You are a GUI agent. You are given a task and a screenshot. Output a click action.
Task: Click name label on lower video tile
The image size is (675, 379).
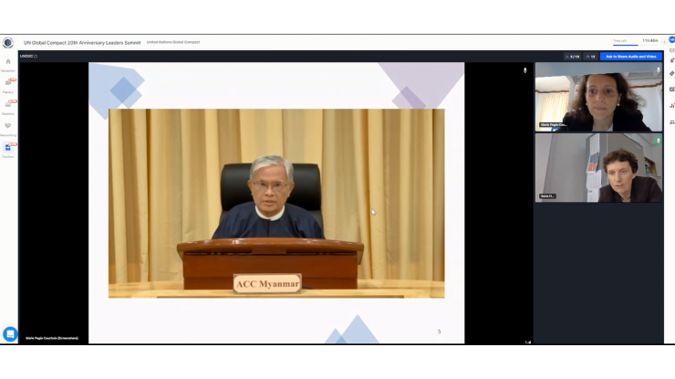(547, 196)
